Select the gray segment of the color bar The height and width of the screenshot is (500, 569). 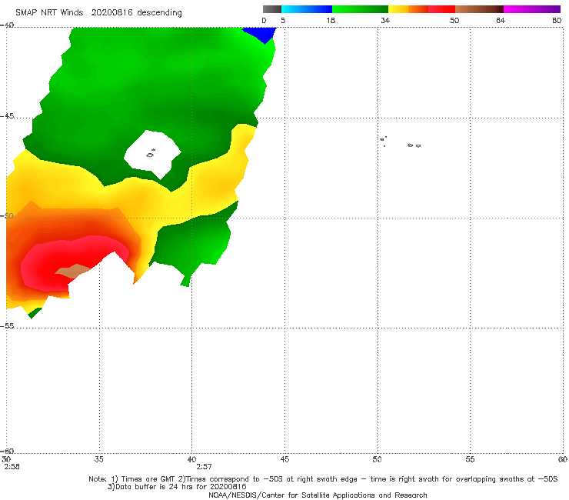coord(272,9)
